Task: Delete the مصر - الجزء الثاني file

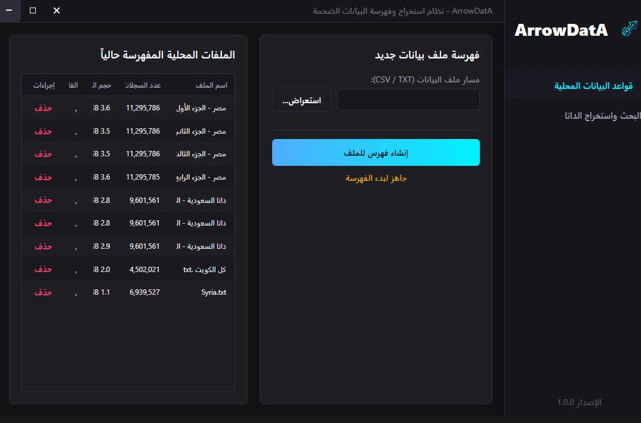Action: (44, 131)
